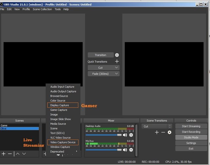Choose Audio Output Capture source
Viewport: 210px width, 165px height.
(63, 91)
